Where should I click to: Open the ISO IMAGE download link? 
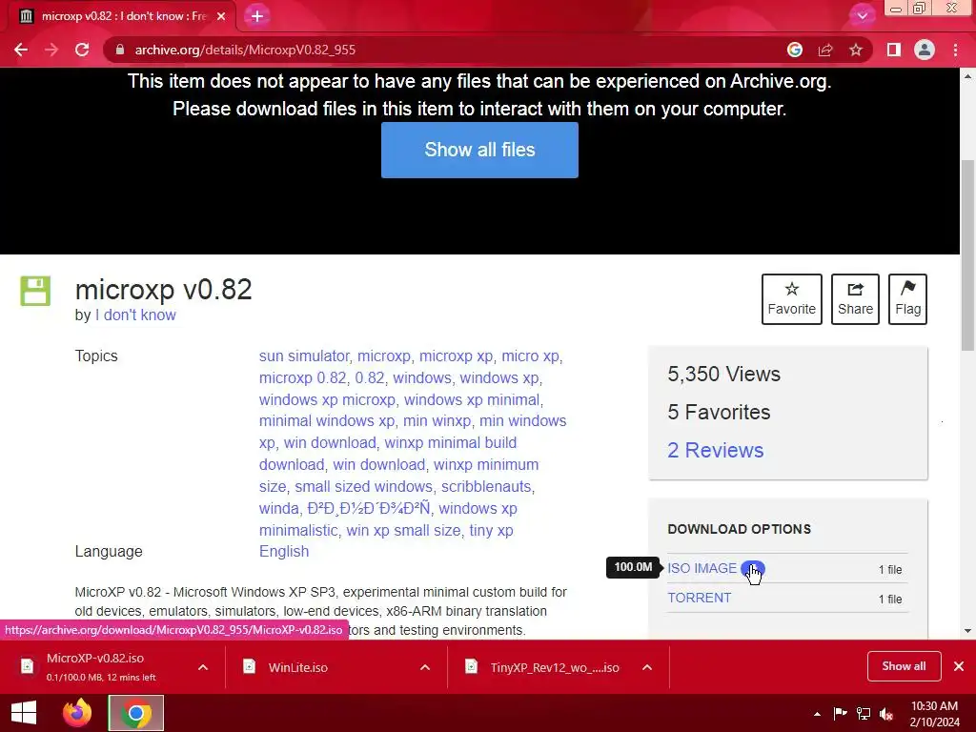[x=701, y=568]
